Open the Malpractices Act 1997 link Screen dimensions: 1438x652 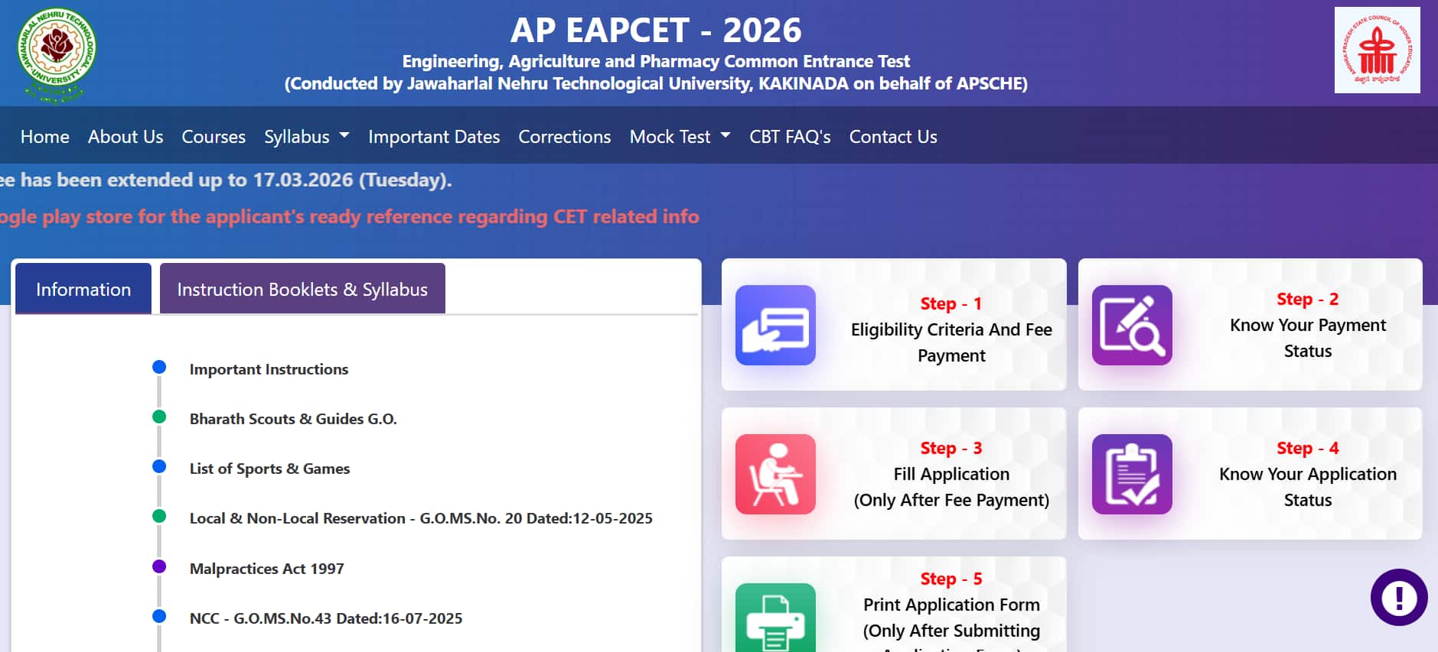266,569
